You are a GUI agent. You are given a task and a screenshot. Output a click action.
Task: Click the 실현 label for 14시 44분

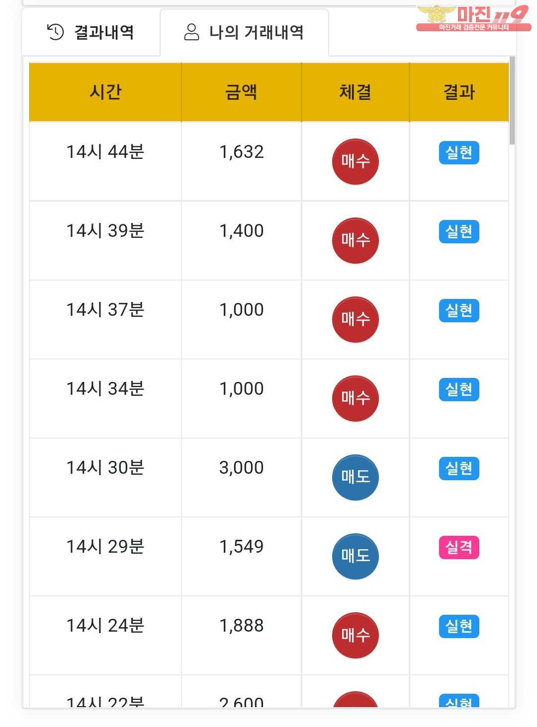click(x=458, y=153)
